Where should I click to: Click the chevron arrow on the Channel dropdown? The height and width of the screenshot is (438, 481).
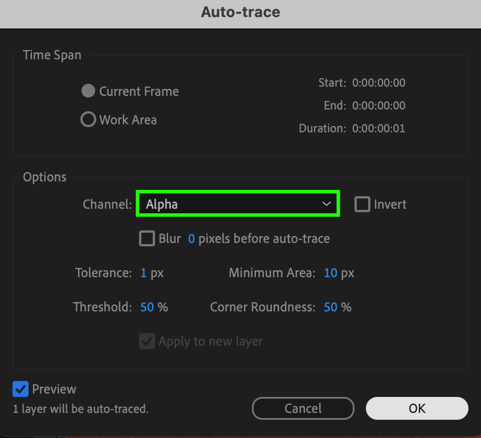pyautogui.click(x=327, y=204)
